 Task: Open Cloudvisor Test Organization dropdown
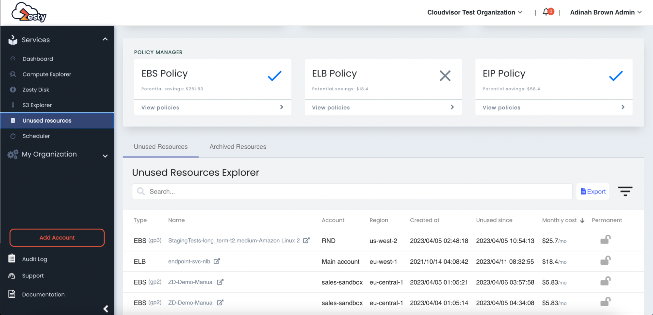click(475, 12)
